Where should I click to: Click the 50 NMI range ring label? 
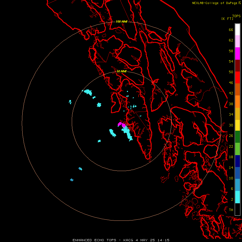[x=122, y=71]
